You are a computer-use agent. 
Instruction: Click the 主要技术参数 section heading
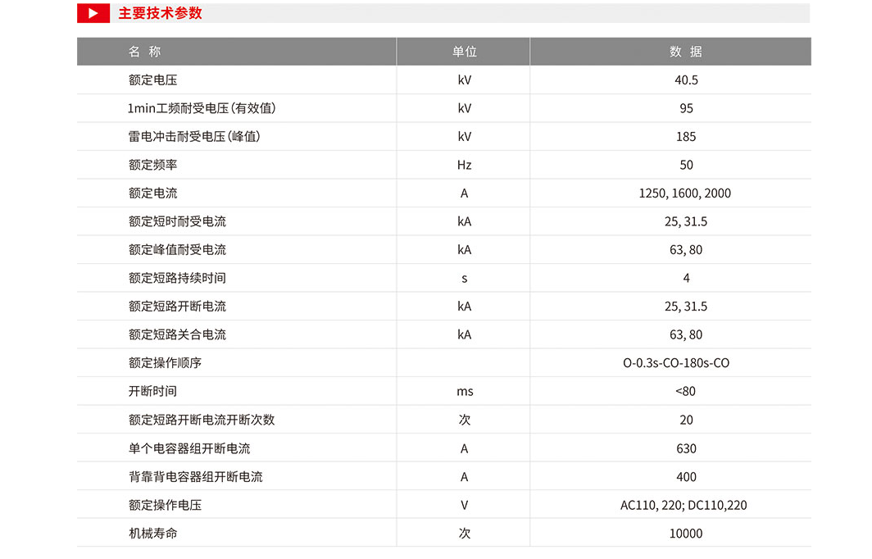coord(160,13)
